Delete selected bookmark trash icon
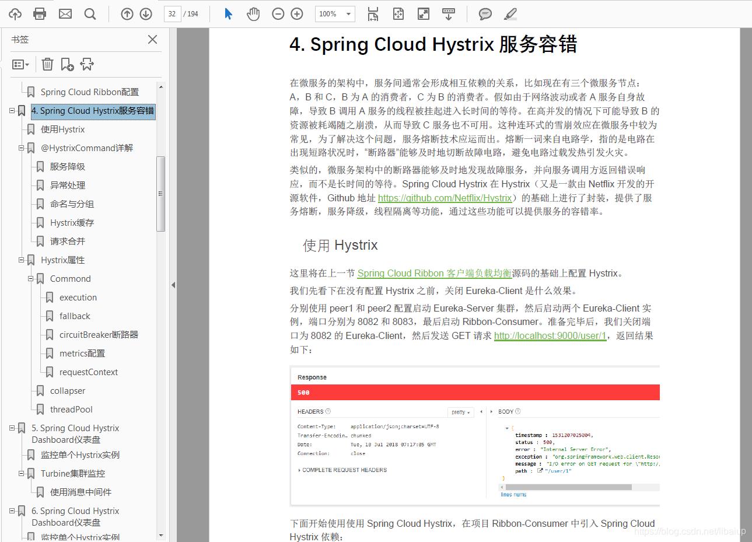This screenshot has height=542, width=752. (47, 64)
